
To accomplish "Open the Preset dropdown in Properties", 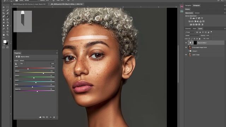I will [x=37, y=61].
